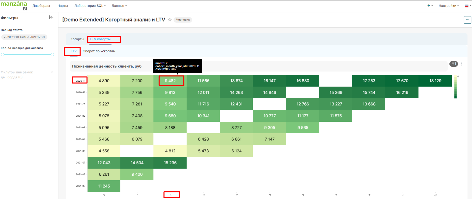Viewport: 472px width, 199px height.
Task: Select the Оборот по когортам subtab
Action: (99, 51)
